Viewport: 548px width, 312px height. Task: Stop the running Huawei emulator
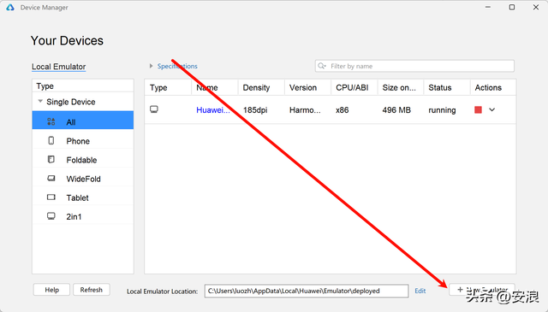click(x=478, y=110)
